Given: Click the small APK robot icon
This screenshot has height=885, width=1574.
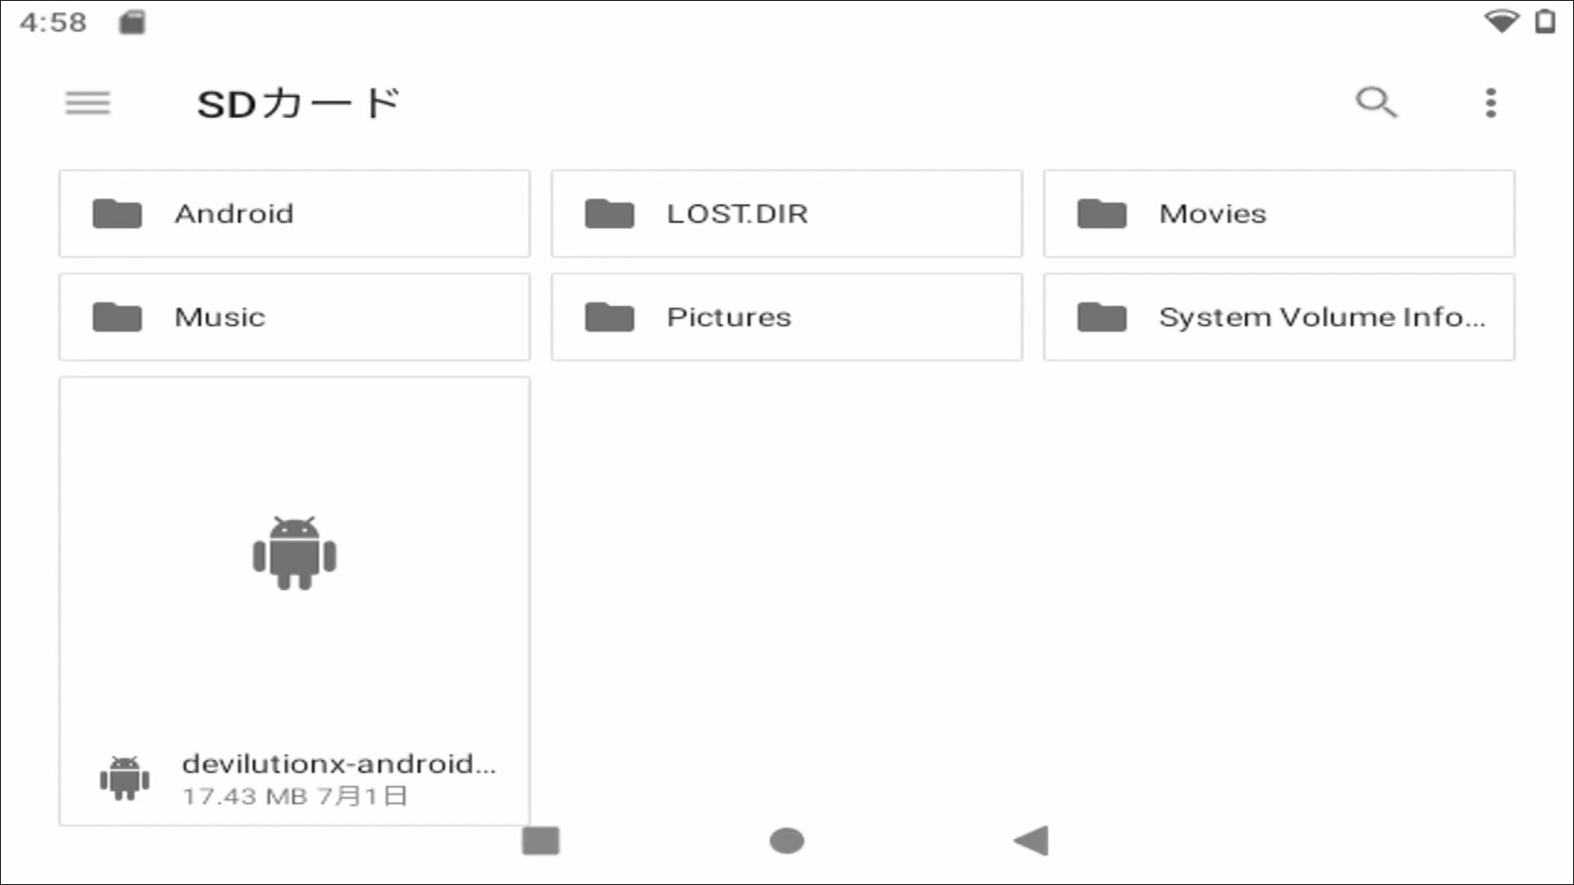Looking at the screenshot, I should [124, 777].
